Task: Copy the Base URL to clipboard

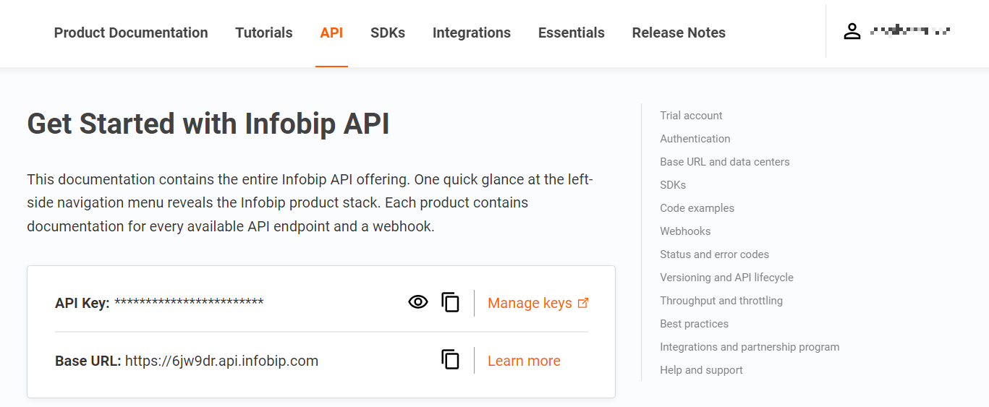Action: point(451,360)
